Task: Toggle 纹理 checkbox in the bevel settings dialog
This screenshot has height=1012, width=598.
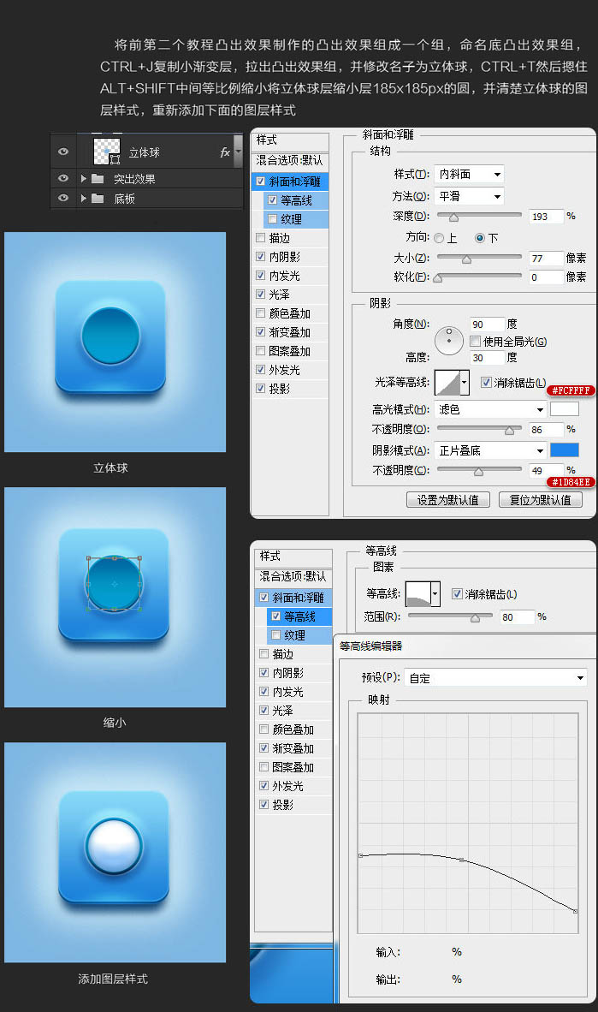Action: 272,219
